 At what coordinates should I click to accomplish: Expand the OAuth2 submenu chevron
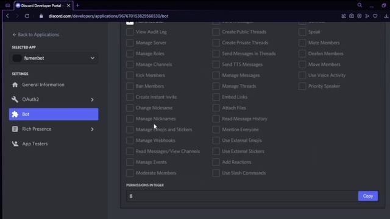point(92,100)
